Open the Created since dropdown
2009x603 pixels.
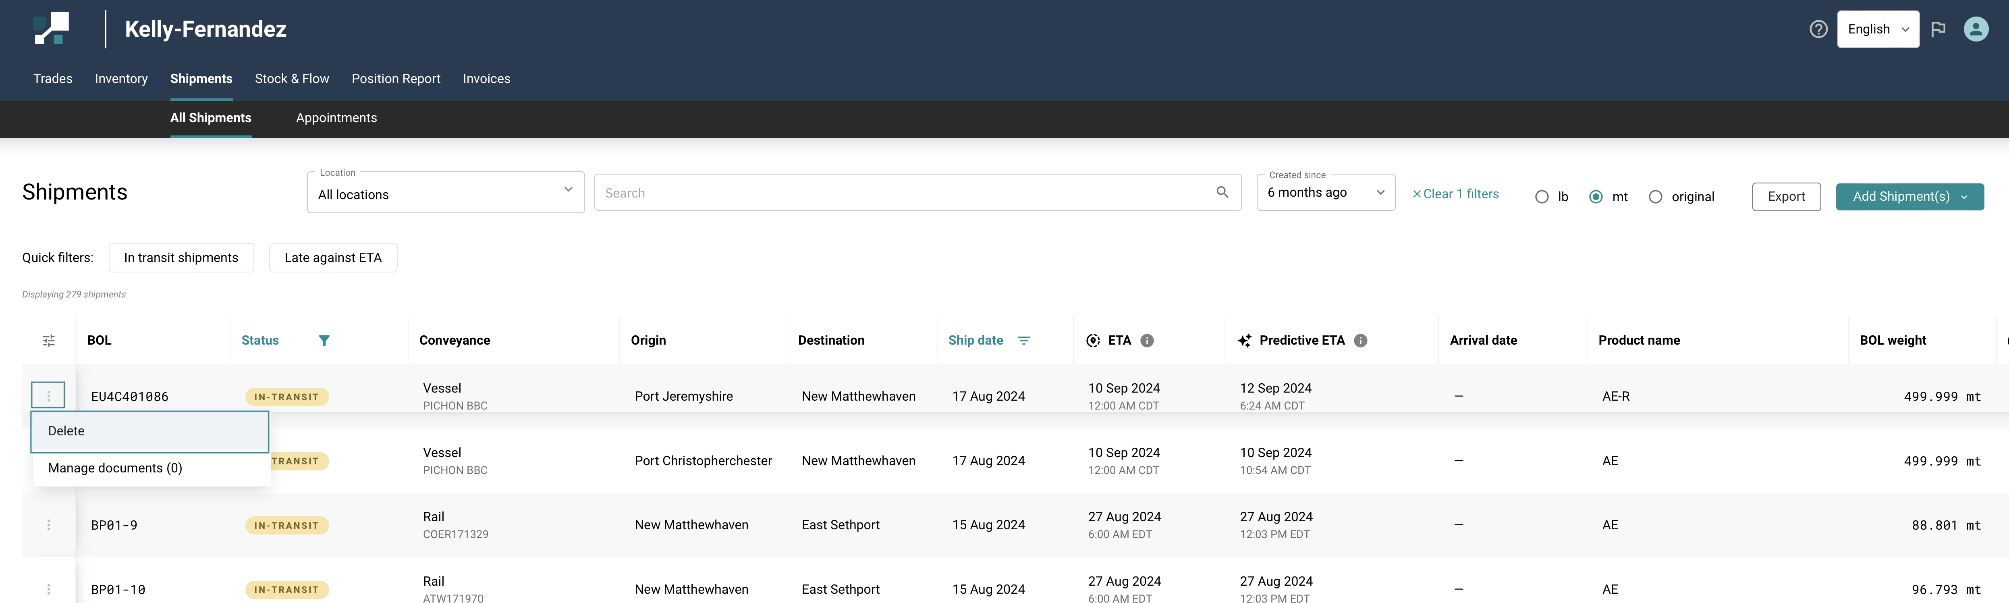[1325, 193]
